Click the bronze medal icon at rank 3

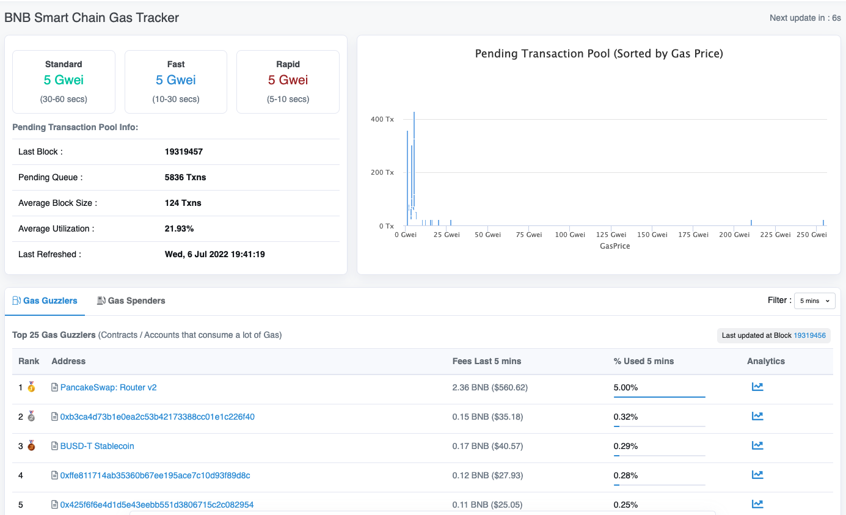click(31, 446)
